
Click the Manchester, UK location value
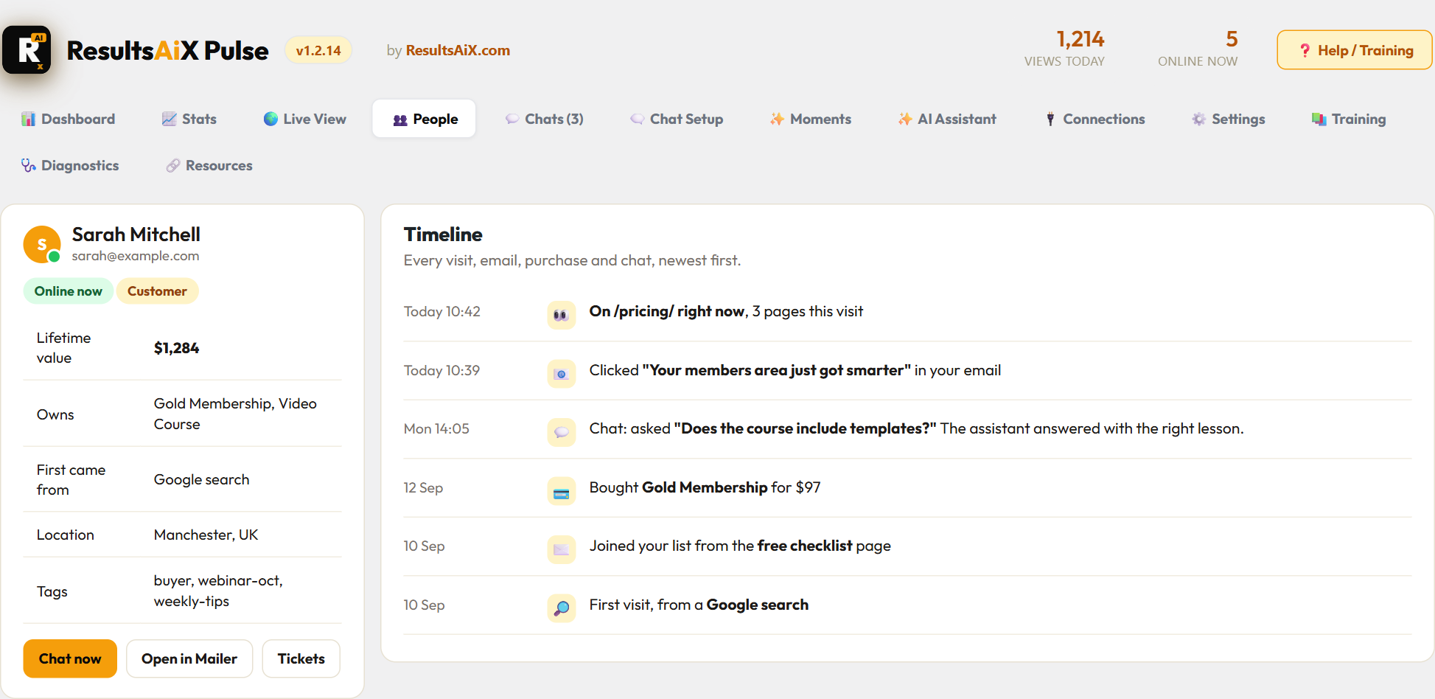[x=206, y=535]
